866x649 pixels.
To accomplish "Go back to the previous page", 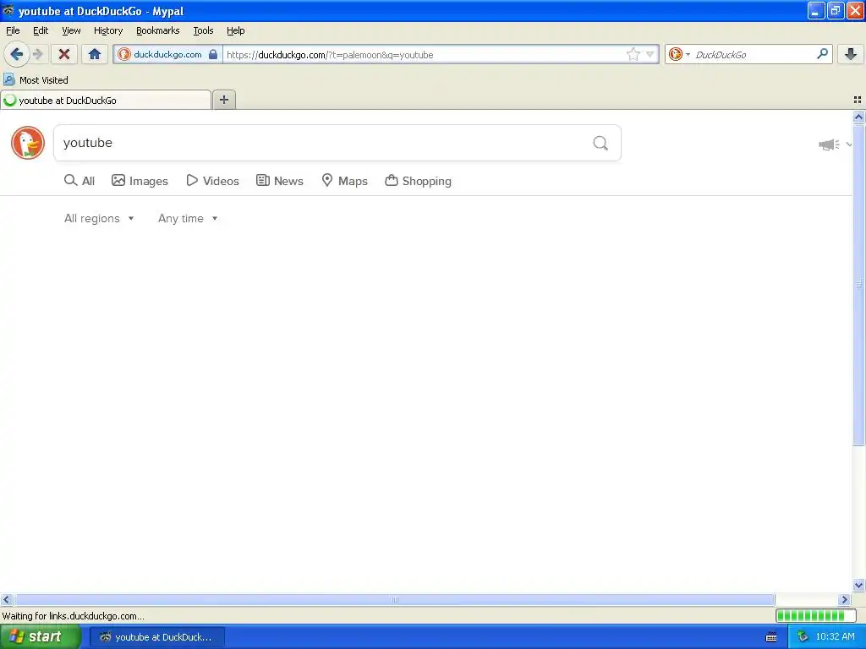I will tap(17, 54).
